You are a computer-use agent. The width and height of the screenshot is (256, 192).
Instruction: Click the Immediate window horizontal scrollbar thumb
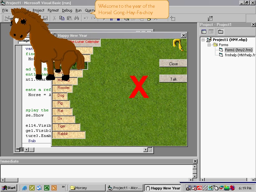coord(11,180)
